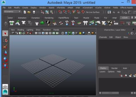Viewport: 136px width, 97px height.
Task: Activate the Lasso selection tool
Action: 5,40
